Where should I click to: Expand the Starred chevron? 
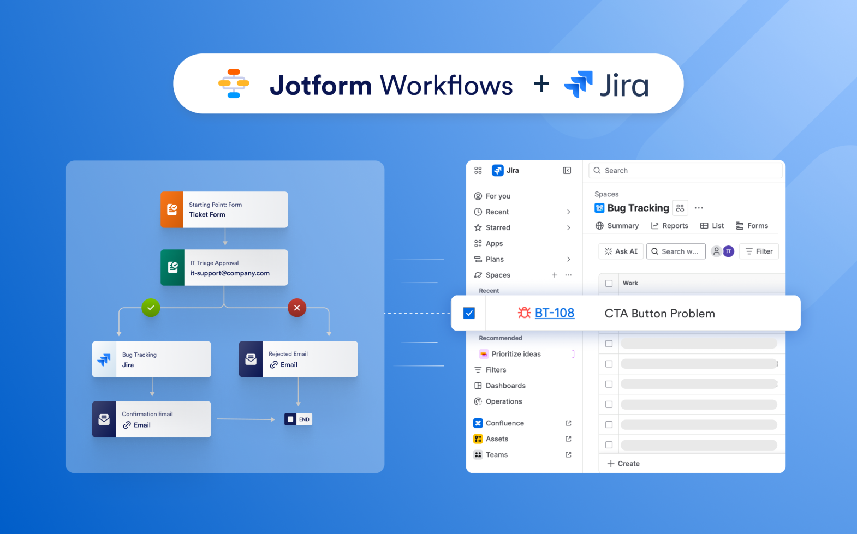point(569,227)
